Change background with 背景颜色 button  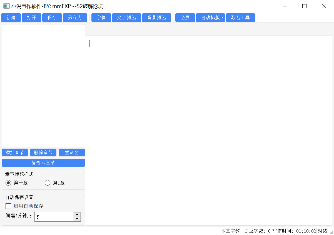click(x=156, y=18)
